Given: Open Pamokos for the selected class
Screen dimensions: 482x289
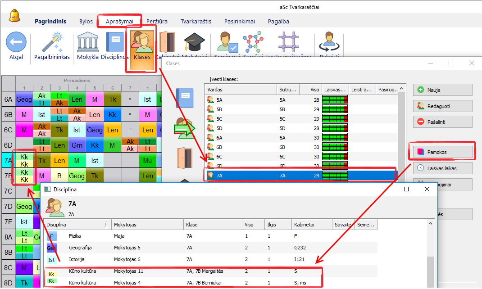Looking at the screenshot, I should coord(442,152).
